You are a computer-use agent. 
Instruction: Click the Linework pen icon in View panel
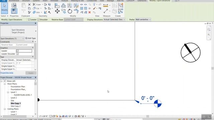pos(94,8)
